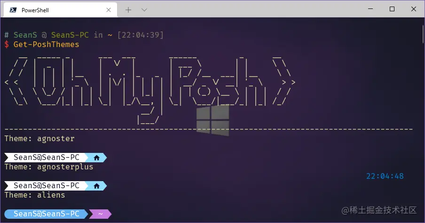
Task: Close the Windows Terminal window
Action: click(414, 9)
